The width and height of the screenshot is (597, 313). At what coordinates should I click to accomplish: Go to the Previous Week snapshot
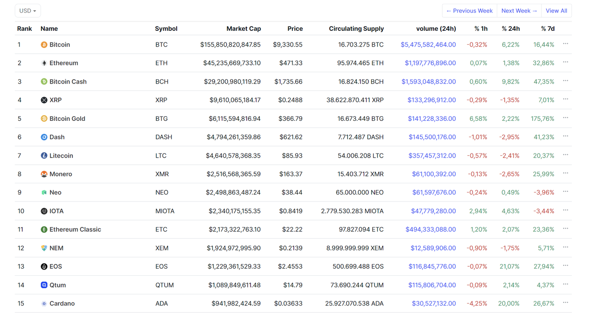[x=469, y=11]
